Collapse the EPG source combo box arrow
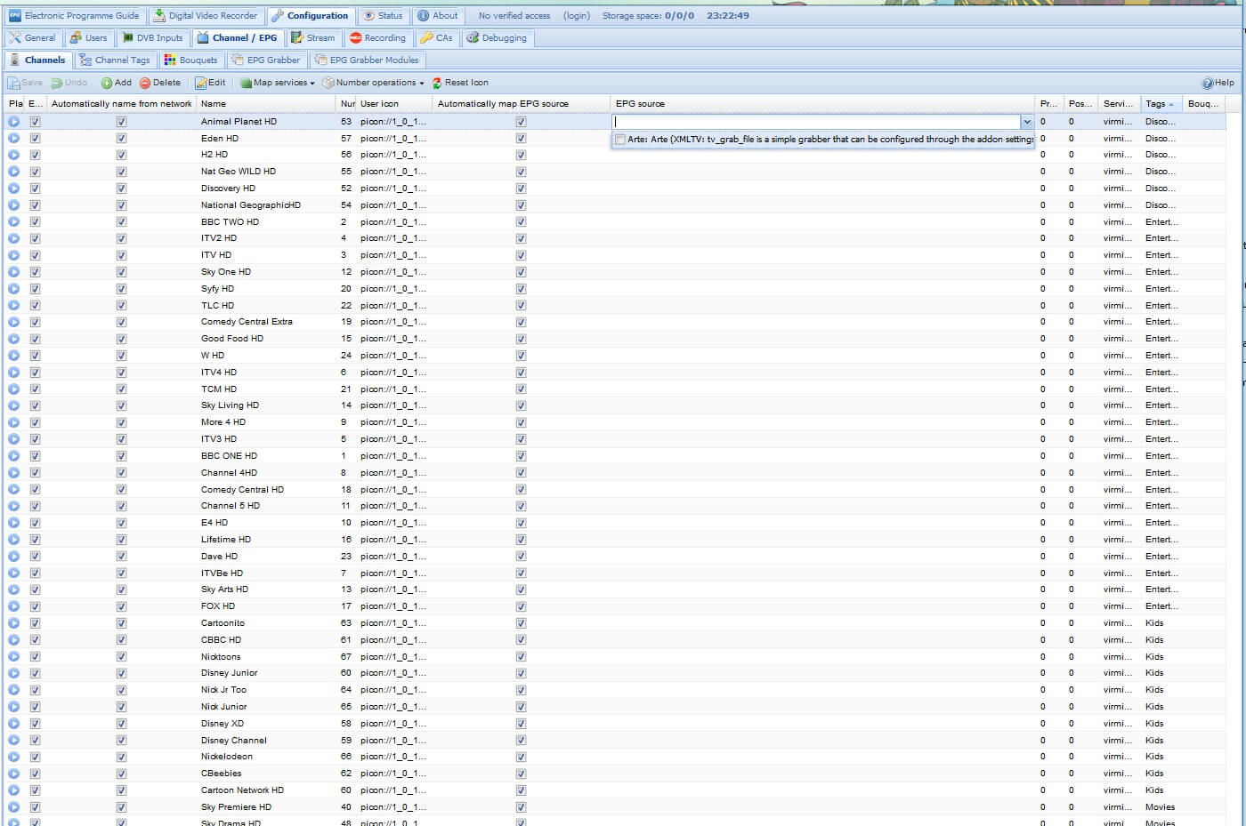The height and width of the screenshot is (826, 1246). pyautogui.click(x=1027, y=122)
